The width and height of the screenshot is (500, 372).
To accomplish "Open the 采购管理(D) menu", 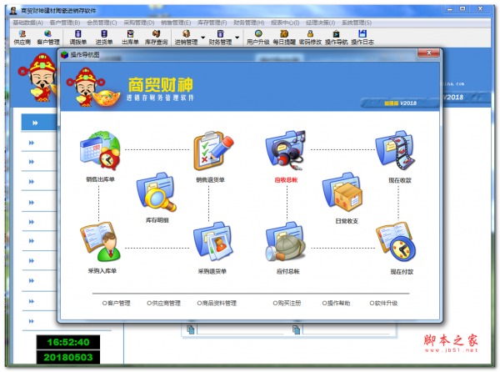I will pyautogui.click(x=139, y=23).
